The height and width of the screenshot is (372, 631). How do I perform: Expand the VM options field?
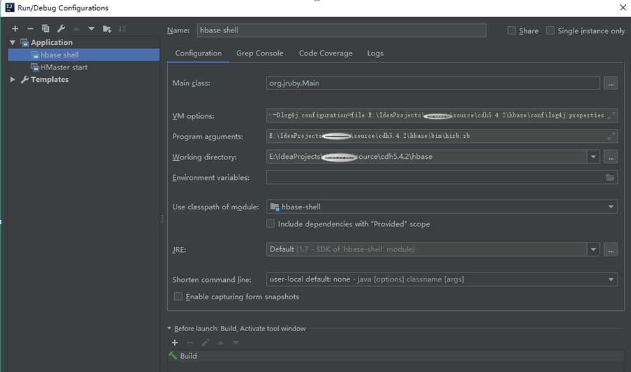[611, 115]
